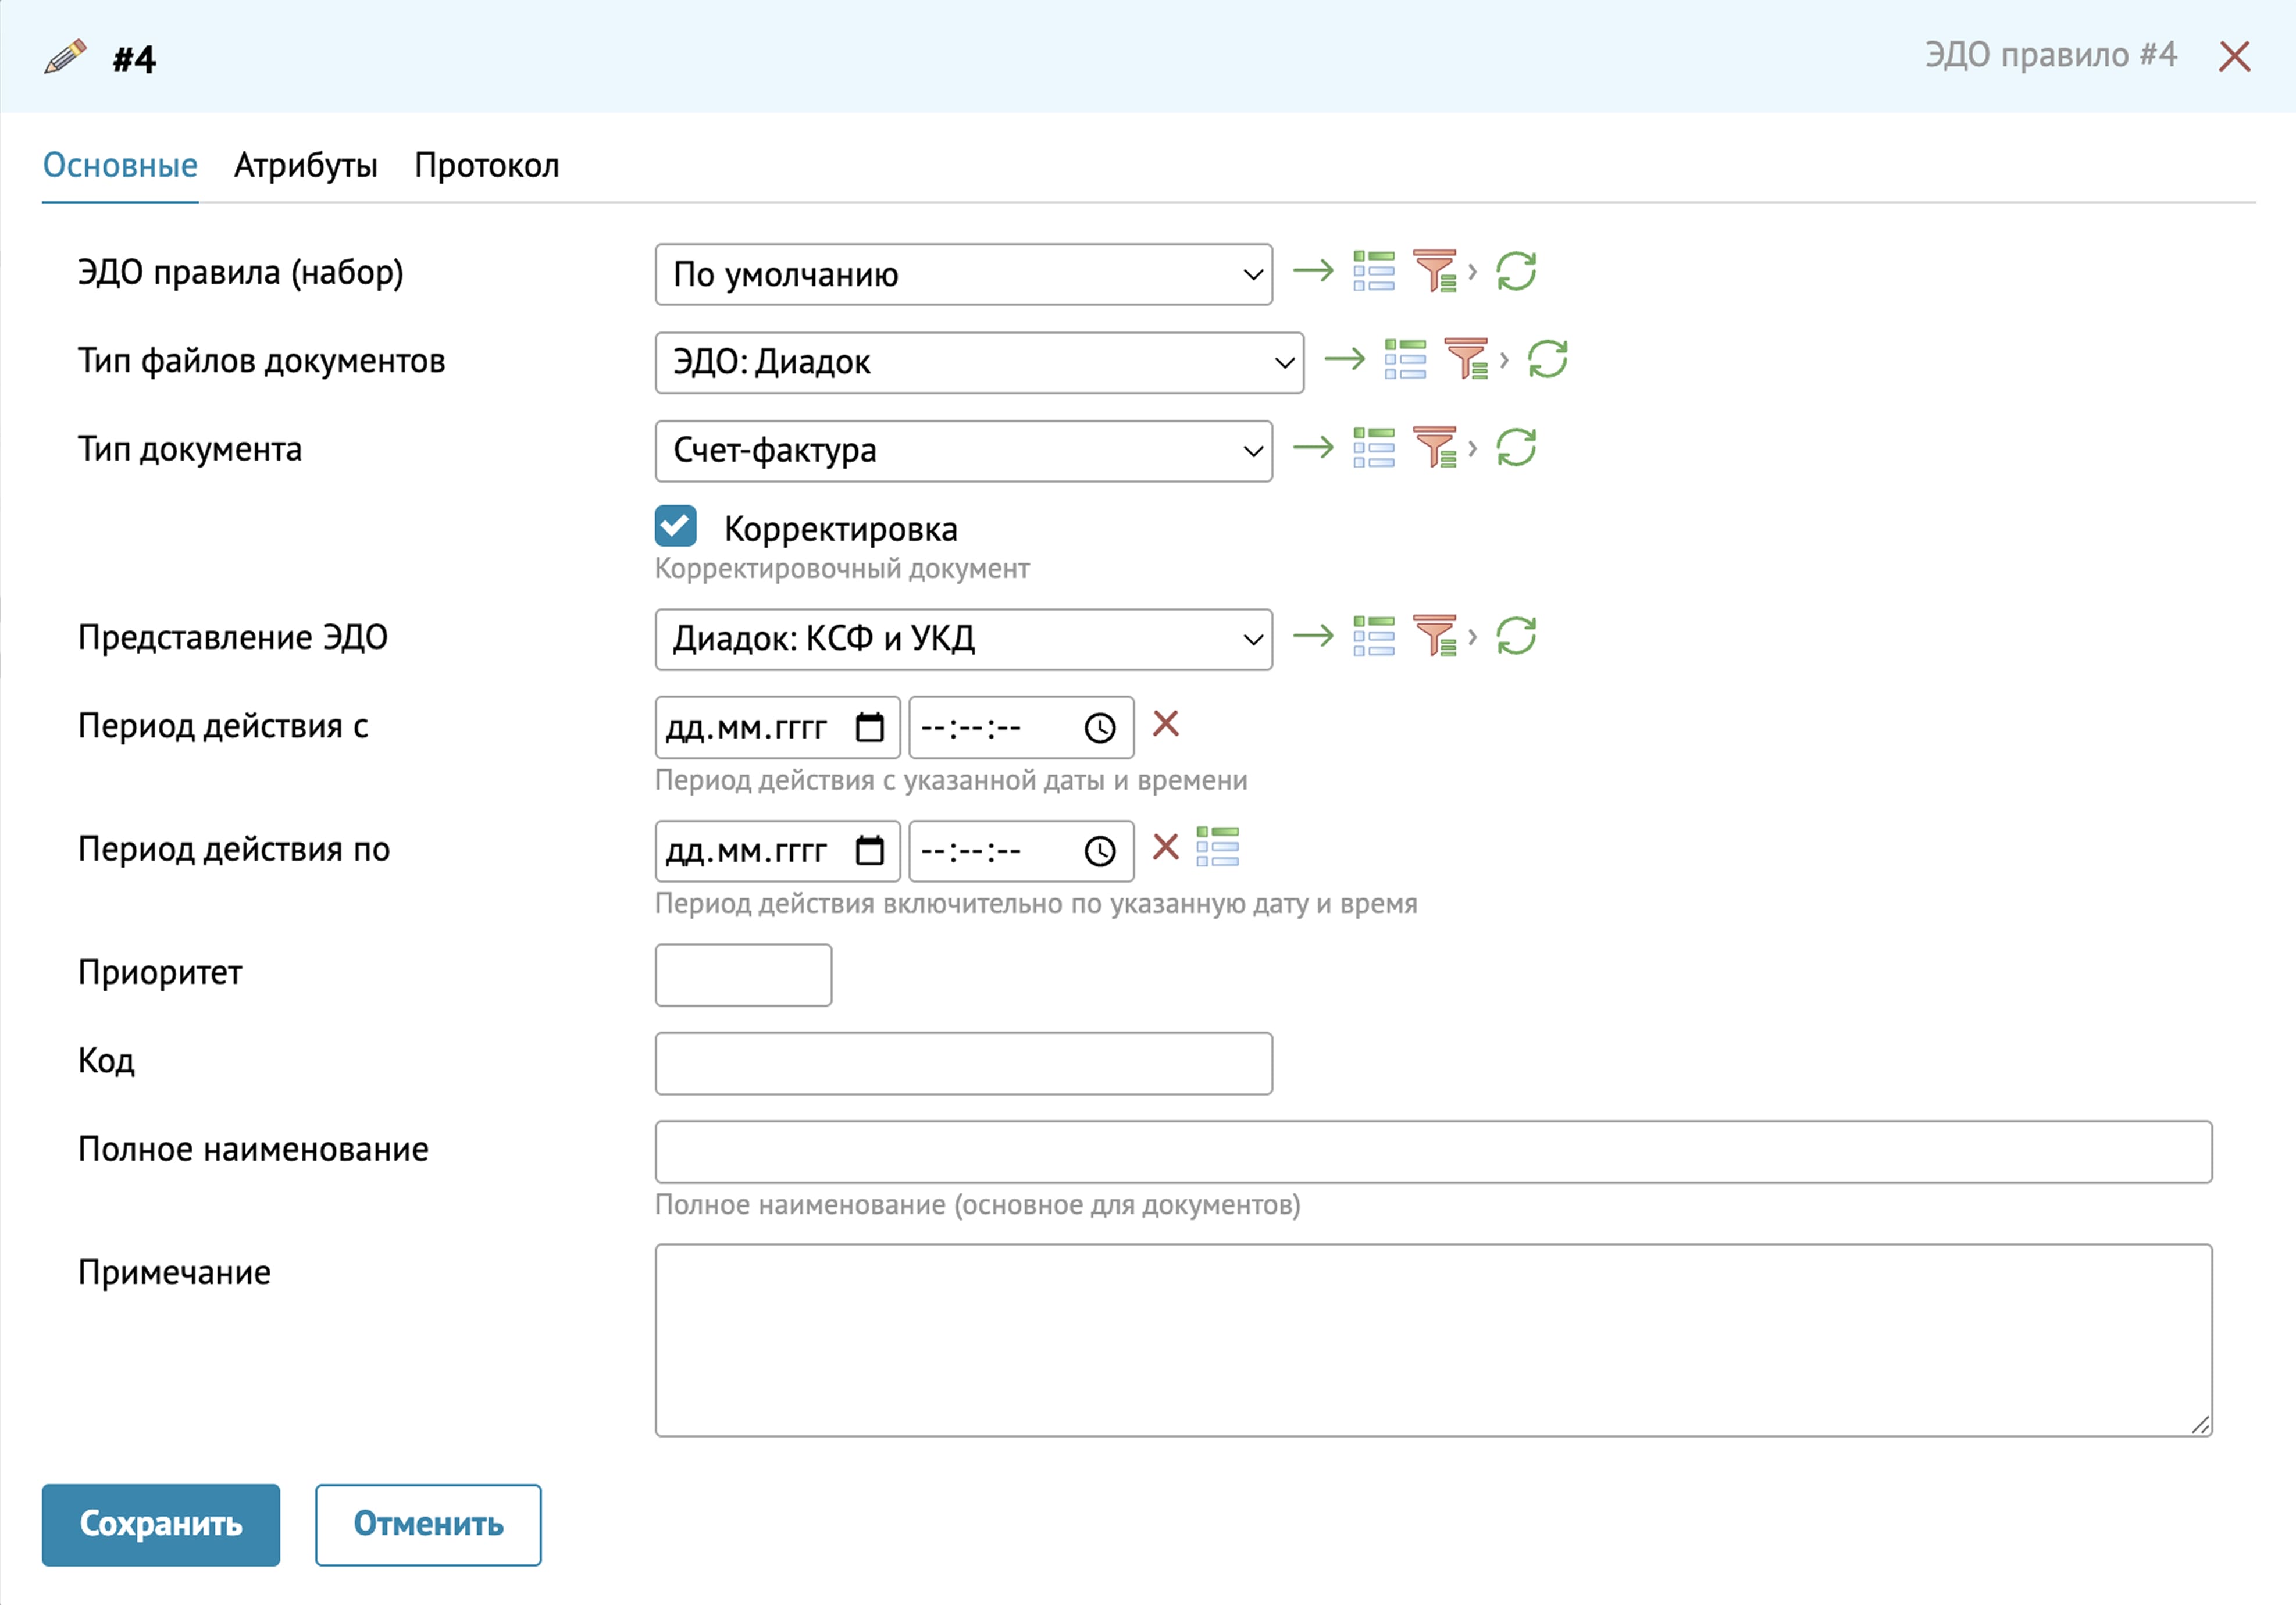The image size is (2296, 1605).
Task: Refresh the ЭДО правила (набор) list
Action: [x=1516, y=271]
